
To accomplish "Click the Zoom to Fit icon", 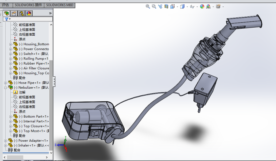I will tap(148, 6).
